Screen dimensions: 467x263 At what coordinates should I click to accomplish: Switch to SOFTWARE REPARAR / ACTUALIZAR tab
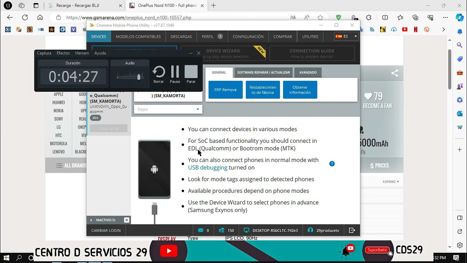click(263, 72)
